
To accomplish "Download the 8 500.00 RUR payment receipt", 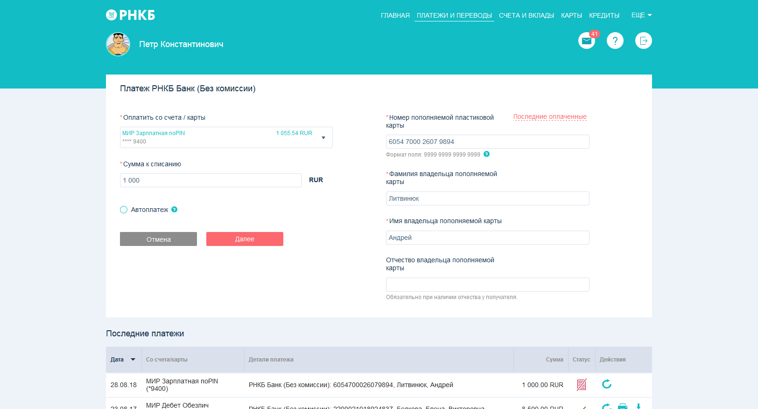I will coord(639,407).
